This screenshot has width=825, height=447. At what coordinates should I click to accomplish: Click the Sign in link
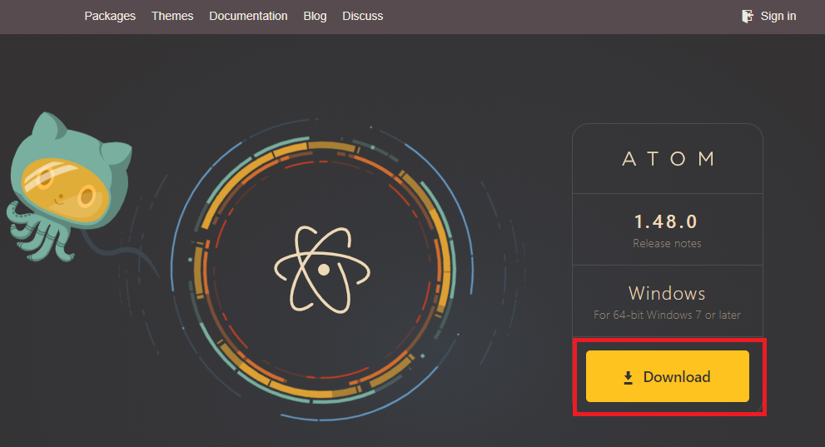tap(778, 17)
